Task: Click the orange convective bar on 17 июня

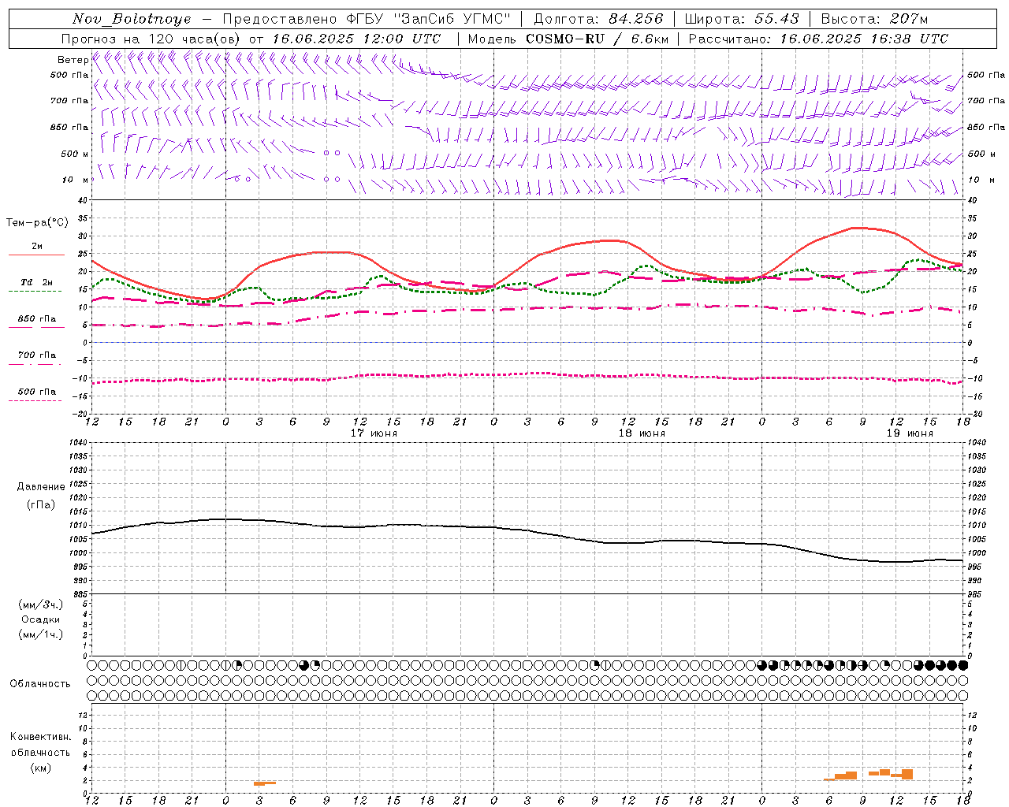Action: tap(264, 783)
